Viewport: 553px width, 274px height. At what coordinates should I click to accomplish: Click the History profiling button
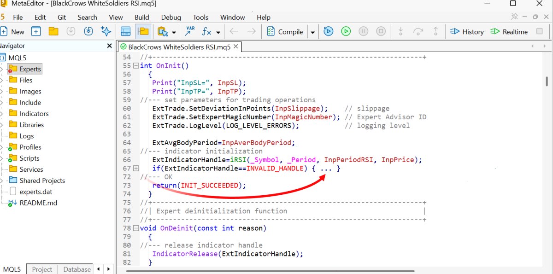pos(467,32)
